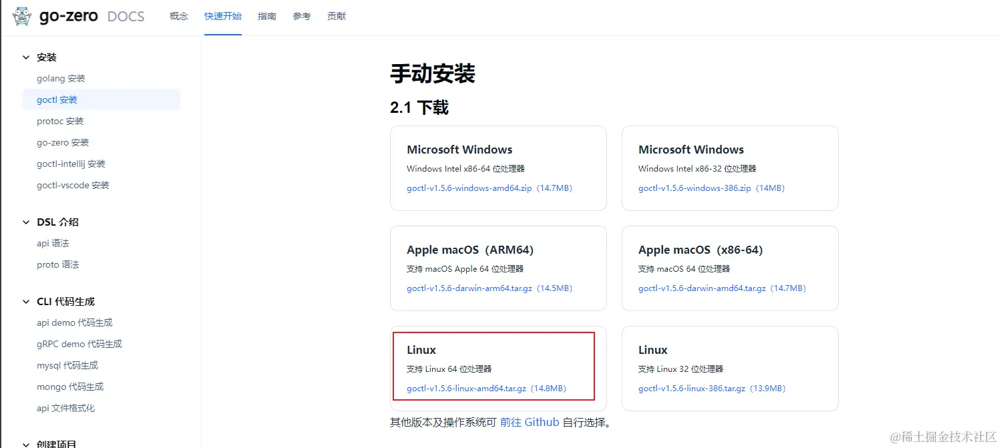
Task: Collapse the DSL 介绍 section chevron
Action: [x=26, y=222]
